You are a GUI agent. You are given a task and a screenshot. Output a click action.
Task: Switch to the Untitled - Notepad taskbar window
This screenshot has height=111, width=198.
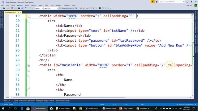click(109, 108)
